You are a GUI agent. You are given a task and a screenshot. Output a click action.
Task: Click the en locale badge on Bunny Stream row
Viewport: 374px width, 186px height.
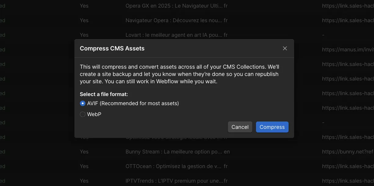pyautogui.click(x=227, y=151)
